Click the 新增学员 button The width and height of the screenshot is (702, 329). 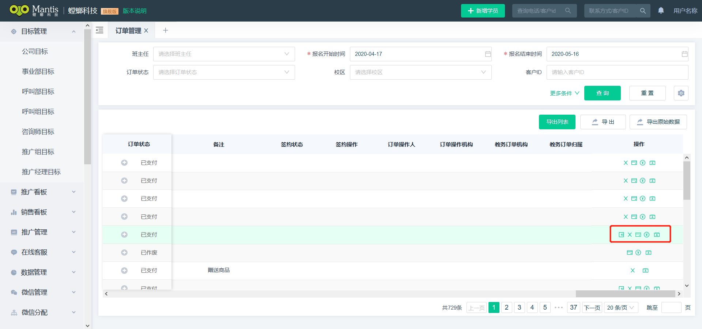[x=483, y=11]
